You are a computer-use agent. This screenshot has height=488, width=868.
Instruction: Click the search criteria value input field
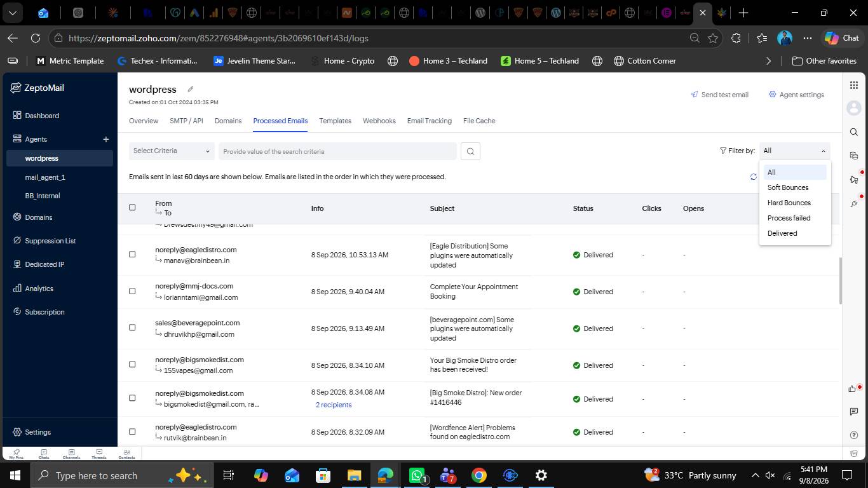pyautogui.click(x=337, y=151)
